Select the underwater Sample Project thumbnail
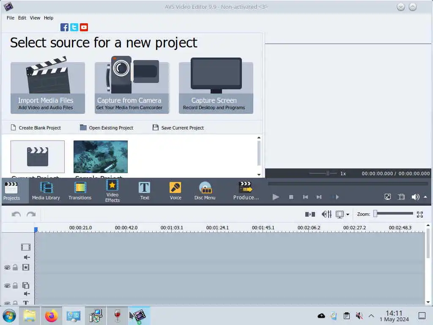This screenshot has height=325, width=433. [x=101, y=157]
